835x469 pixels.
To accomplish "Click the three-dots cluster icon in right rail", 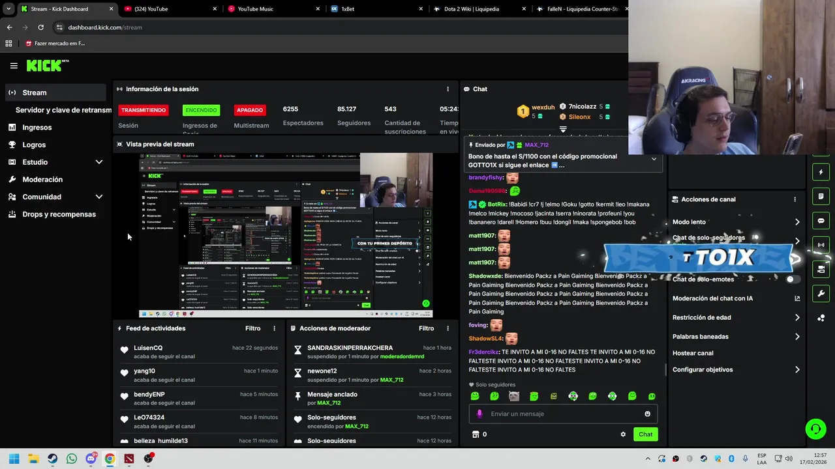I will 821,318.
